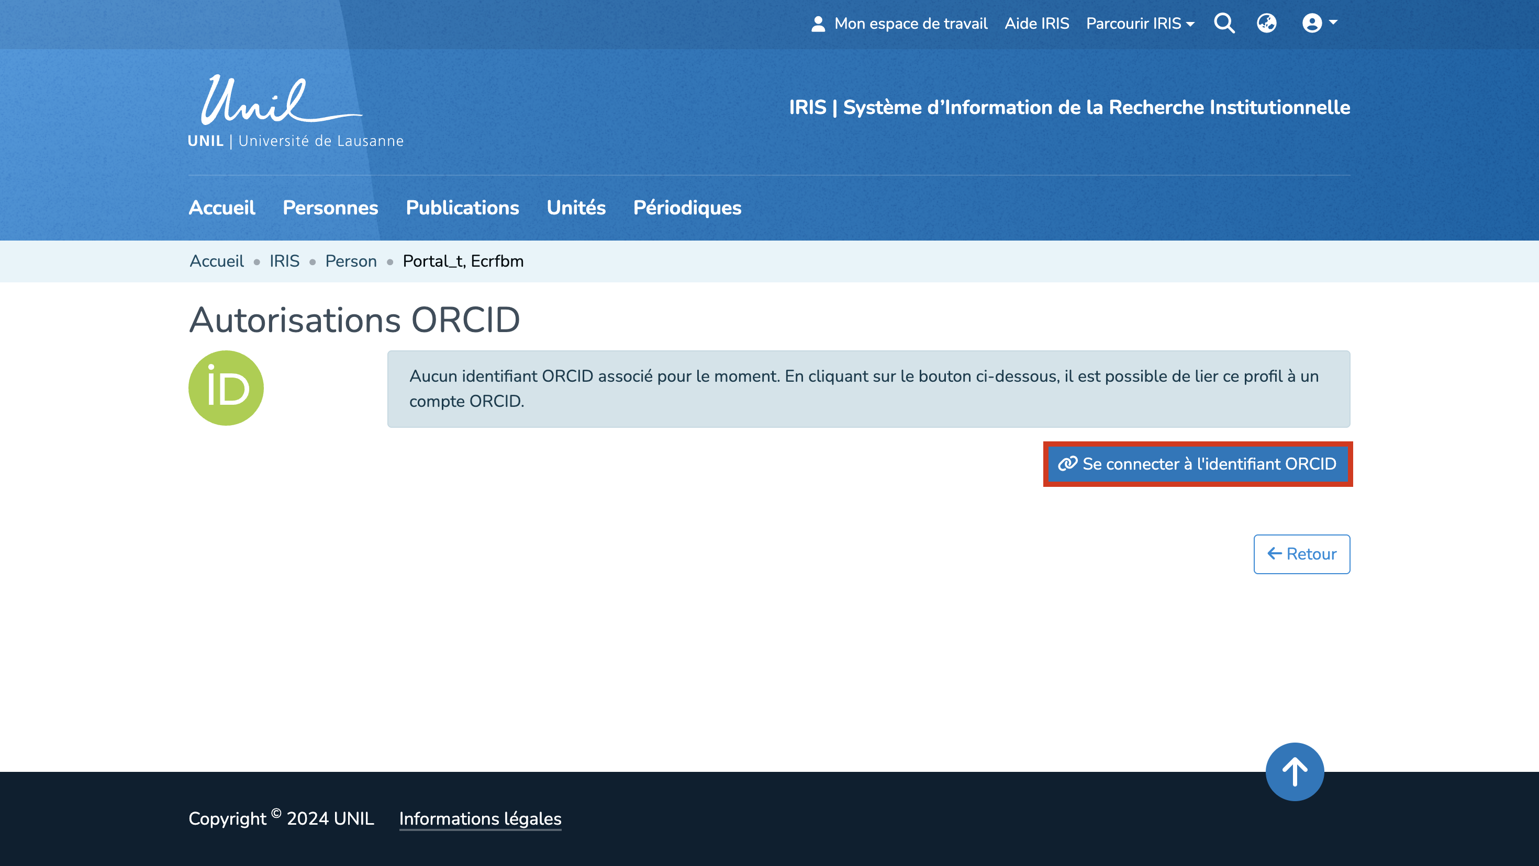Open Mon espace de travail
Image resolution: width=1539 pixels, height=866 pixels.
(x=910, y=24)
